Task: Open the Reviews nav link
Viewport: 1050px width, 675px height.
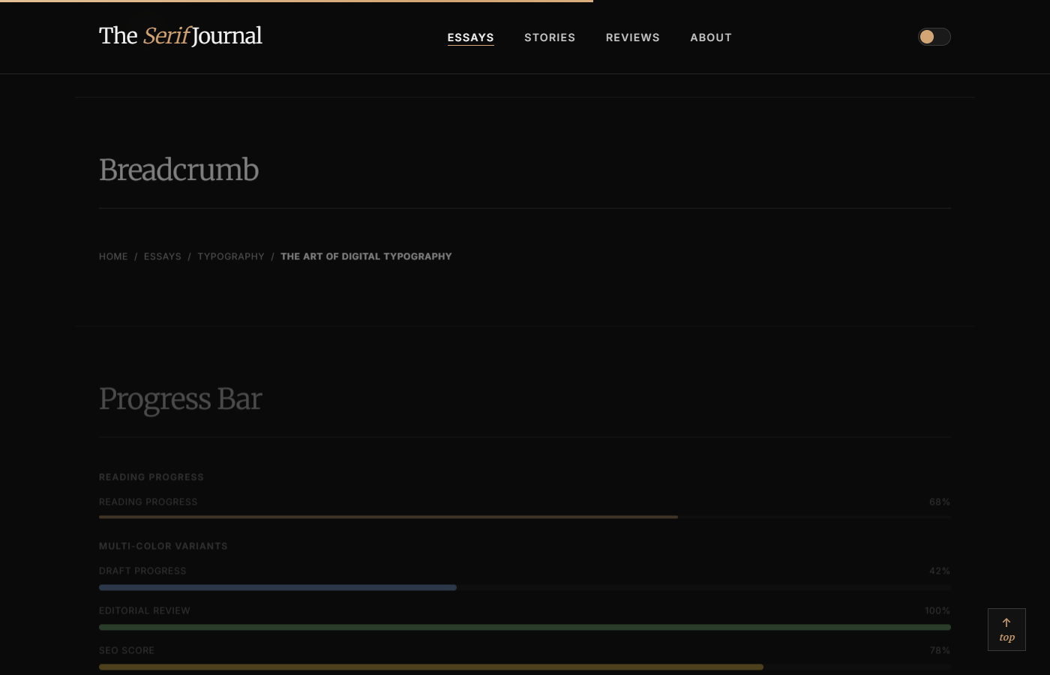Action: [632, 37]
